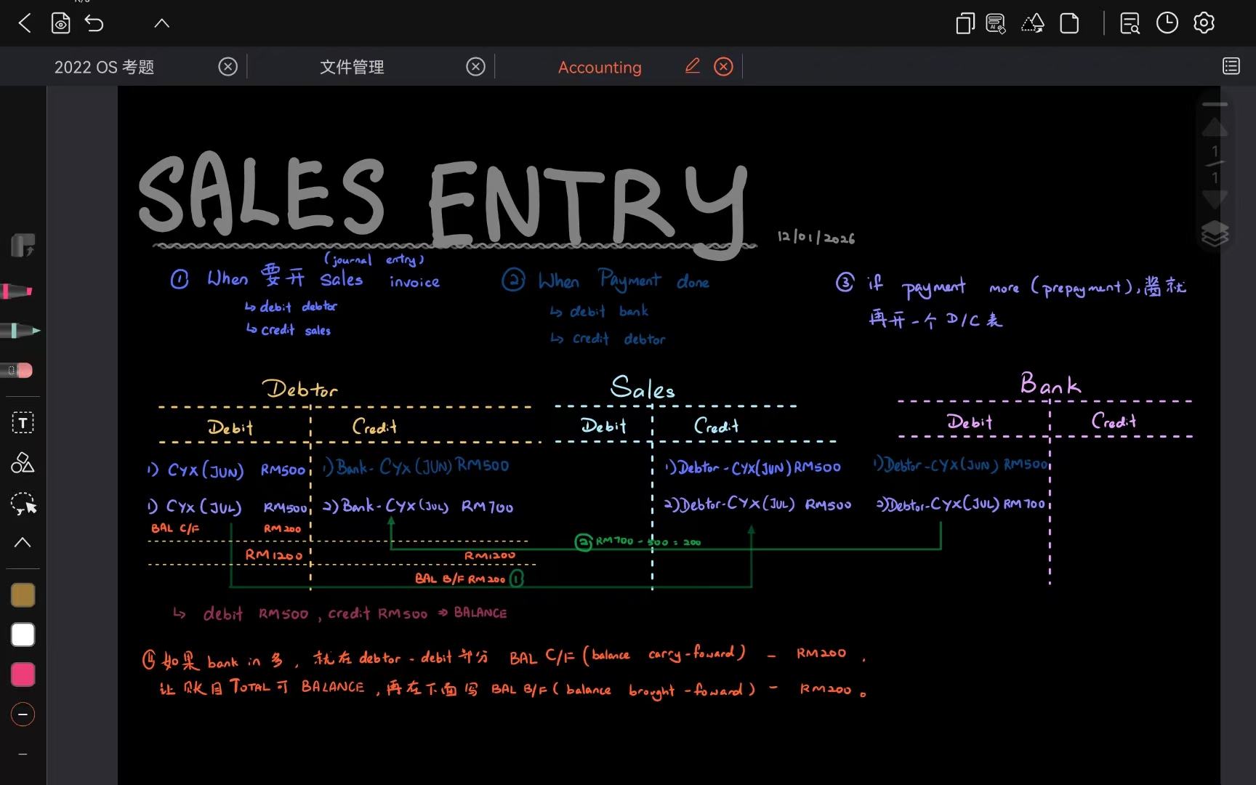This screenshot has width=1256, height=785.
Task: Close the 文件管理 tab
Action: coord(475,67)
